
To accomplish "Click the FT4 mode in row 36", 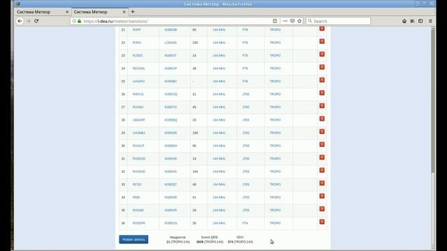I will (245, 223).
